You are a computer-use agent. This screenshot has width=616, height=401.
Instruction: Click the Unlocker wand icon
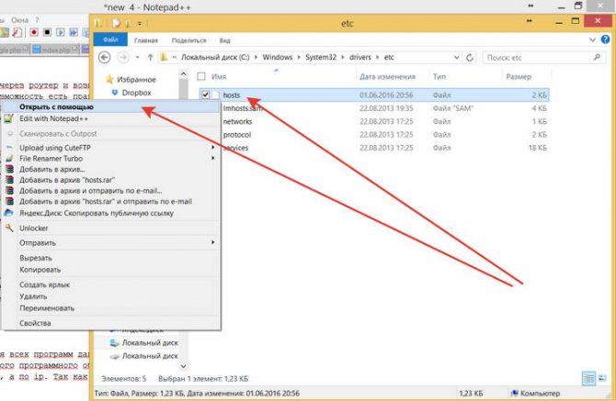(x=10, y=228)
